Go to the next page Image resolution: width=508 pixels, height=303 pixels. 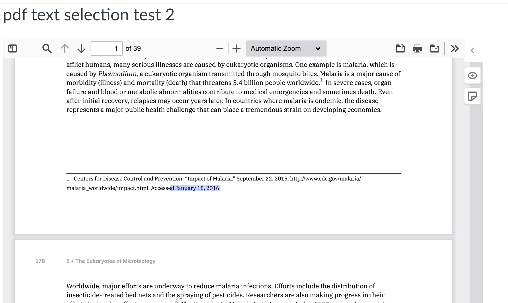pyautogui.click(x=81, y=48)
